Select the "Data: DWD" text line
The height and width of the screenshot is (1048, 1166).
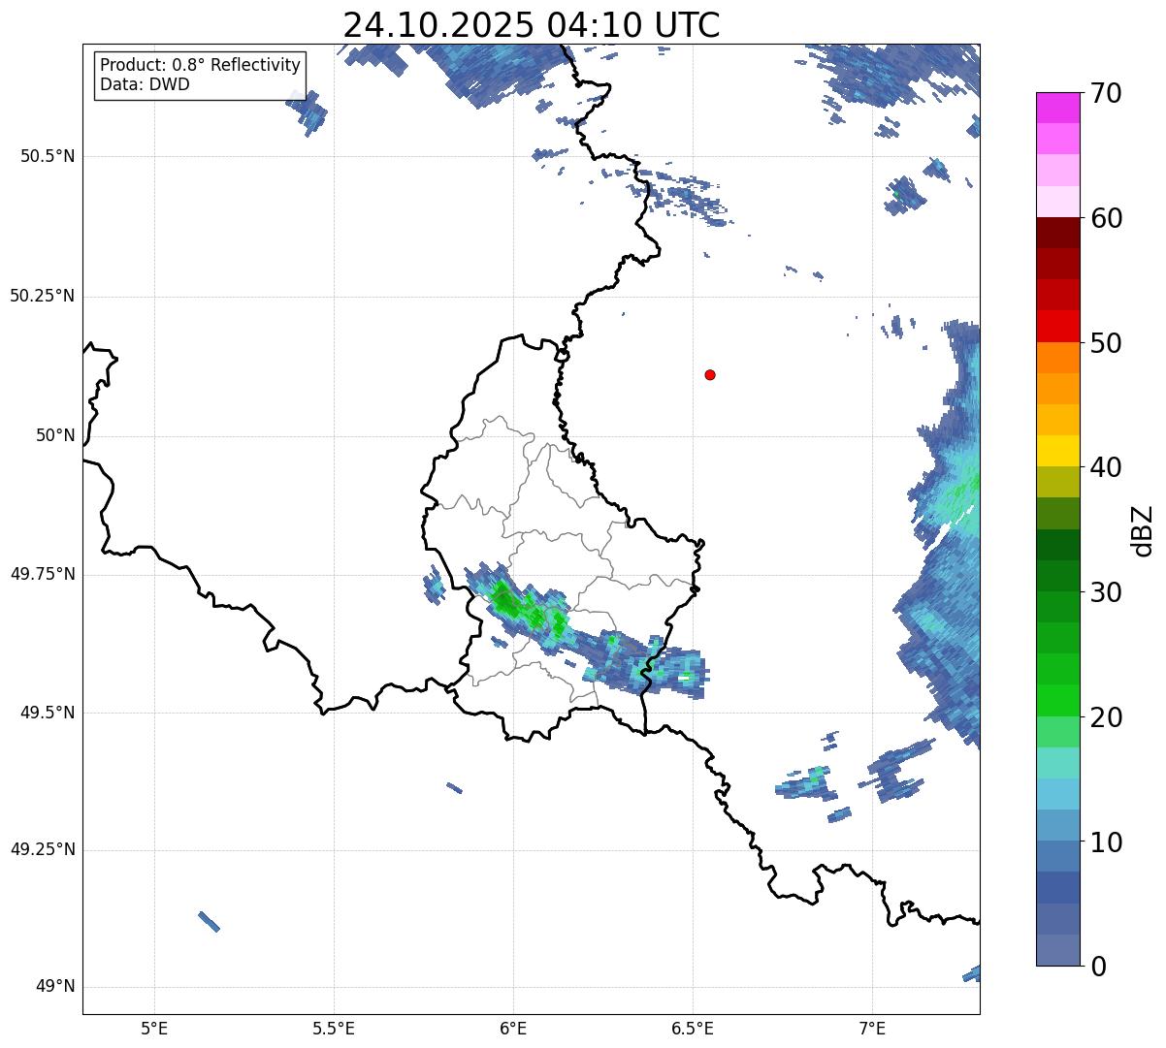pos(145,84)
